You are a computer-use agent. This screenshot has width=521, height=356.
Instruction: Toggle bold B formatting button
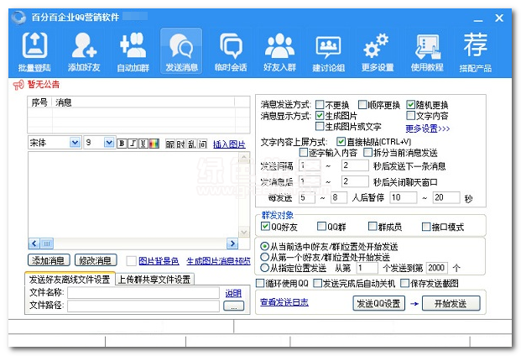122,144
